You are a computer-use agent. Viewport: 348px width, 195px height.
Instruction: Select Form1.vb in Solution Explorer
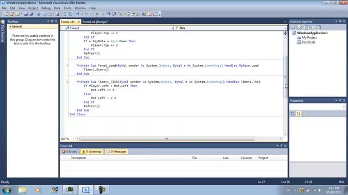(x=308, y=42)
